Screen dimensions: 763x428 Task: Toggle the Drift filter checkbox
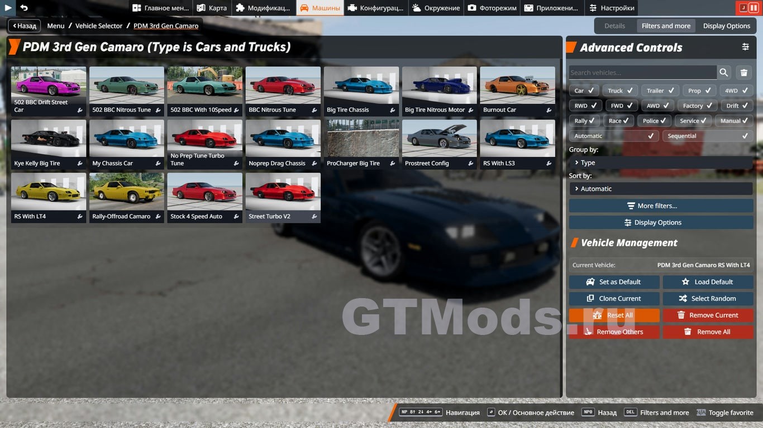737,106
